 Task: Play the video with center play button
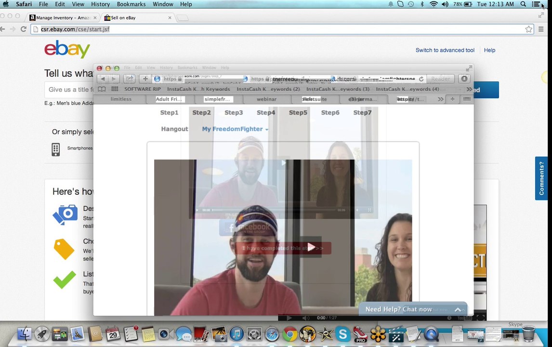tap(311, 247)
